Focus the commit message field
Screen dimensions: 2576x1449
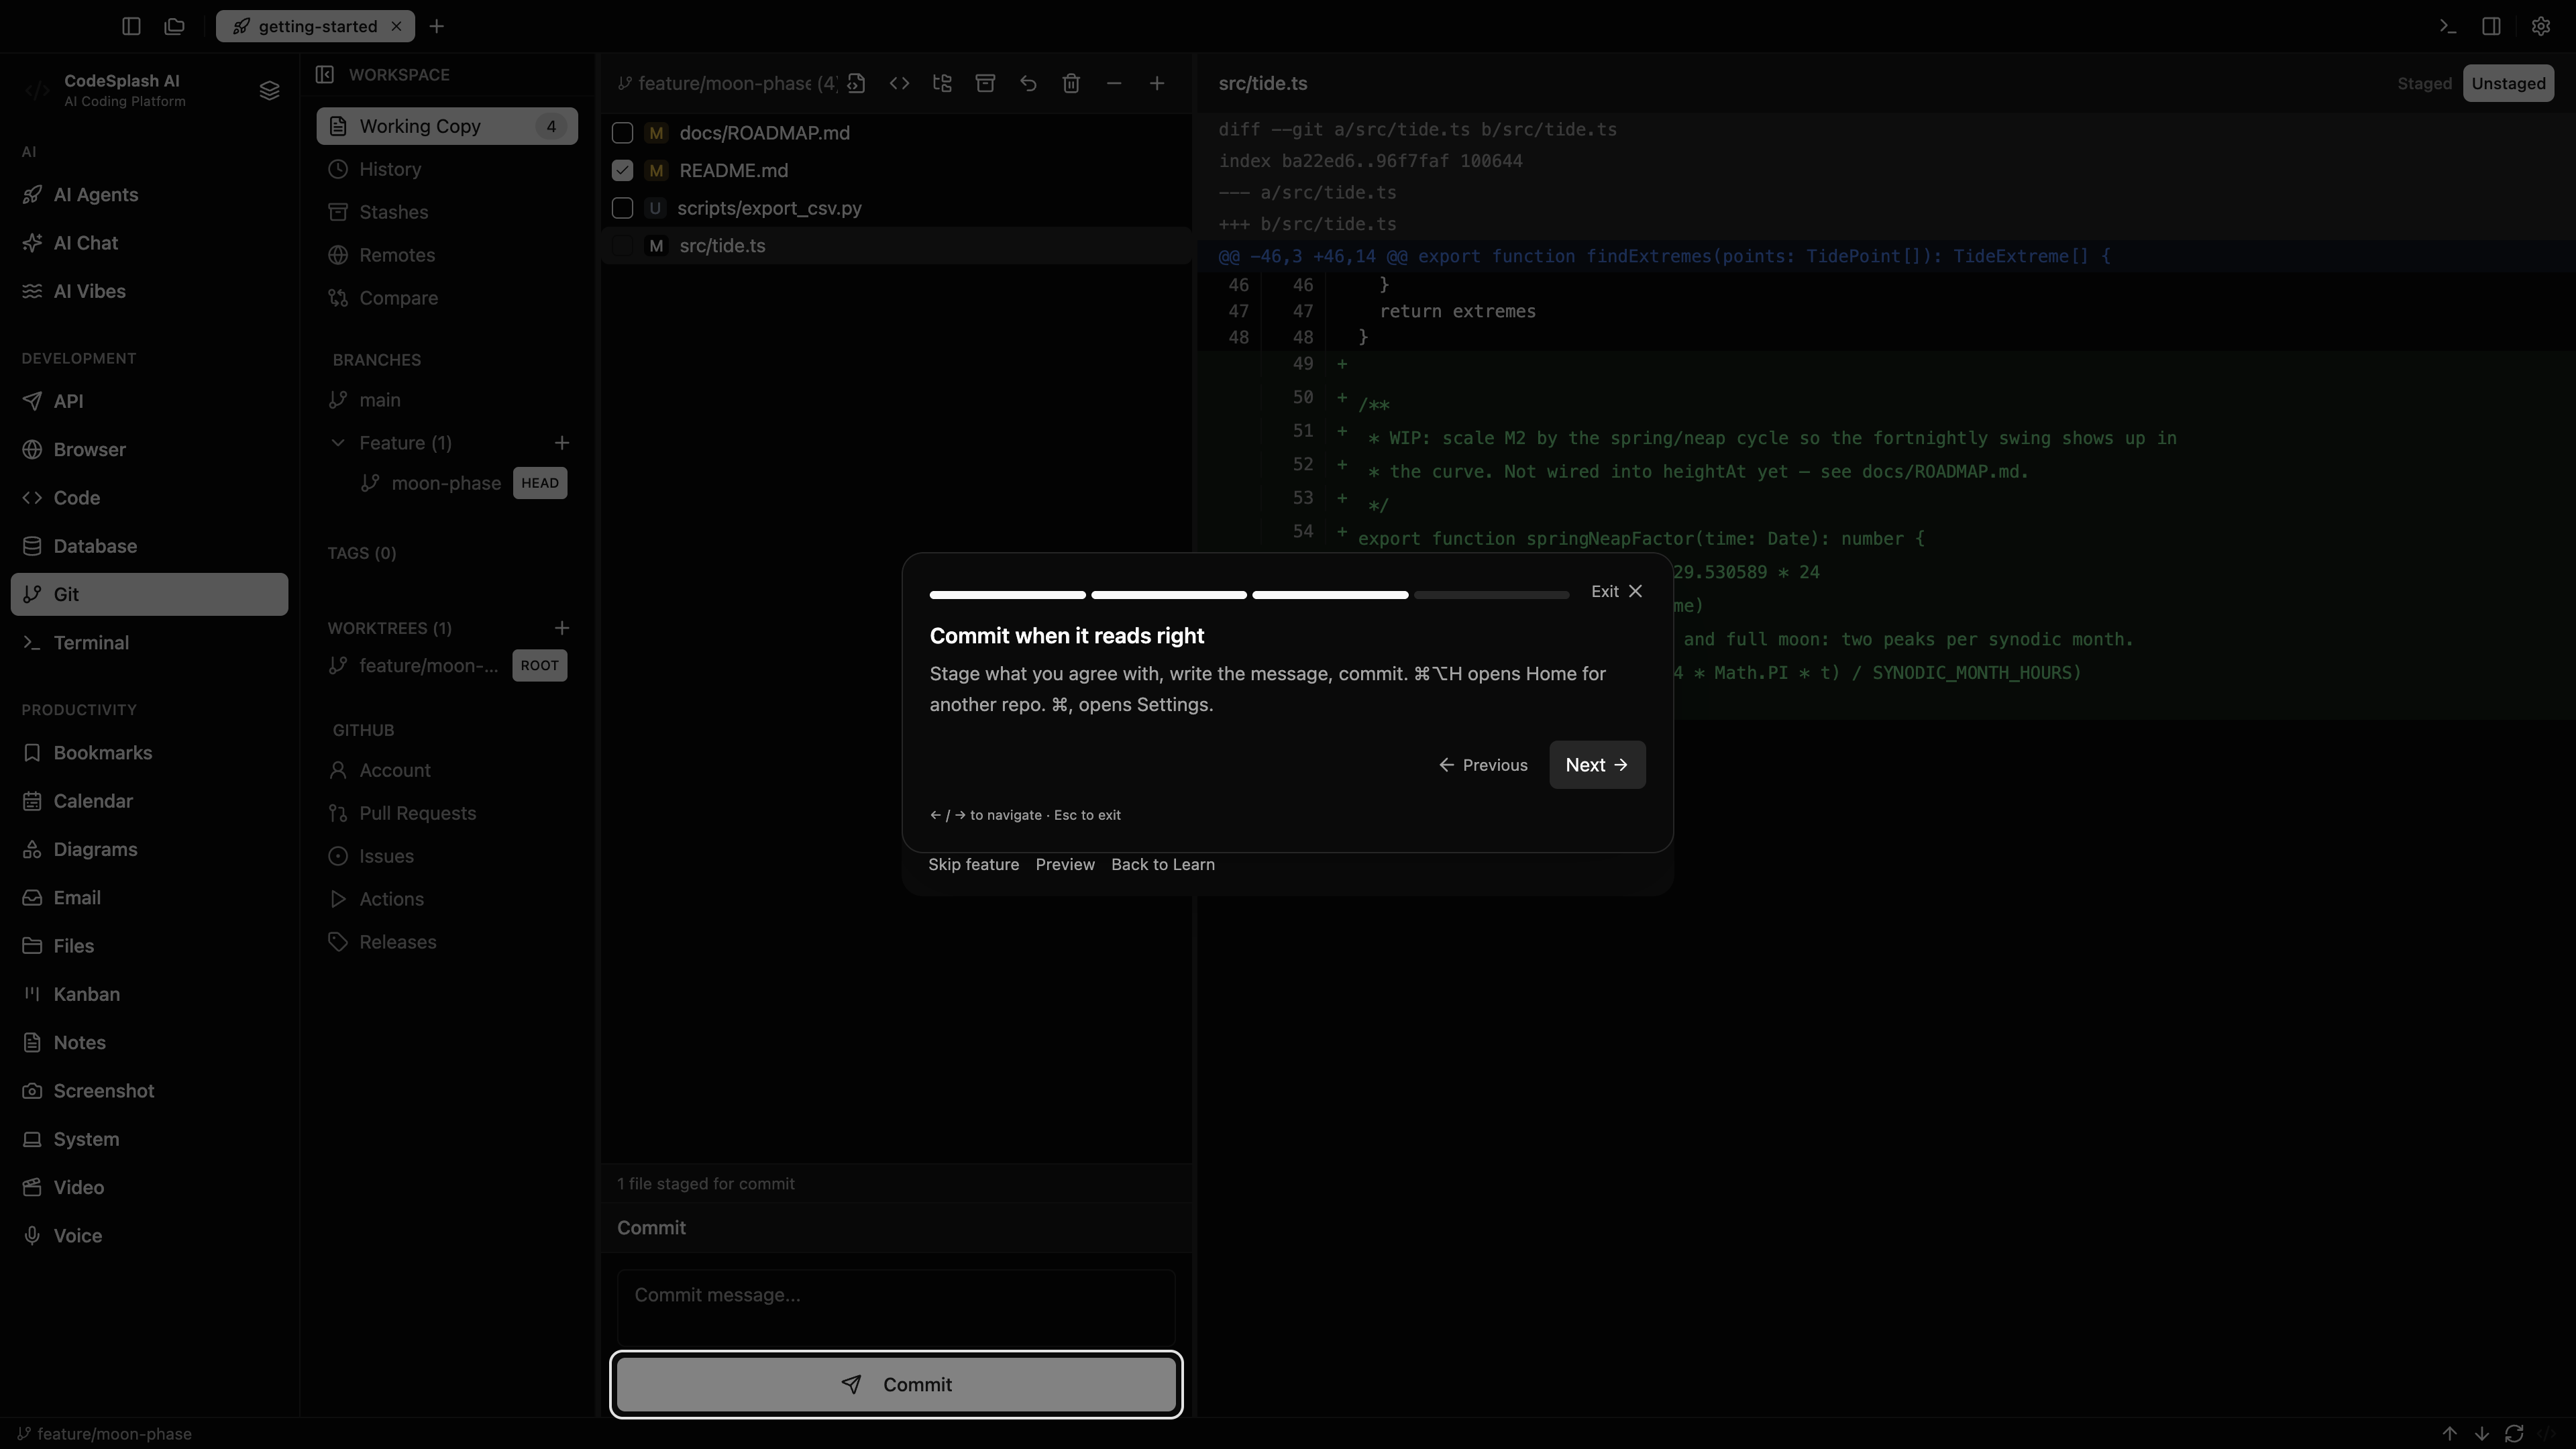[896, 1307]
